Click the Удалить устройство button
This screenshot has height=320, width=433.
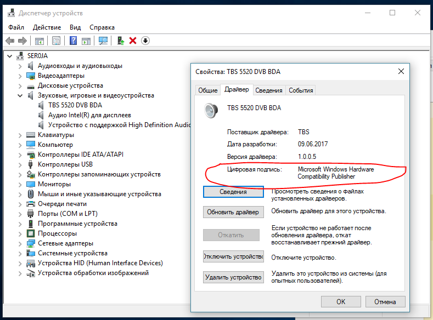point(233,277)
